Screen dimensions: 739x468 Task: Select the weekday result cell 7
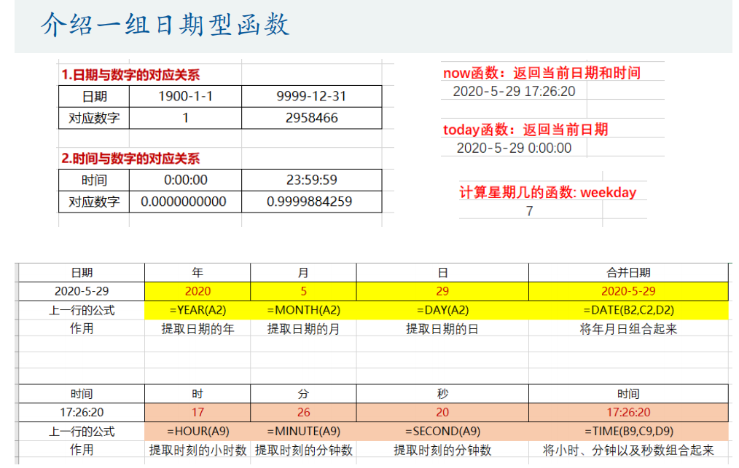coord(529,211)
